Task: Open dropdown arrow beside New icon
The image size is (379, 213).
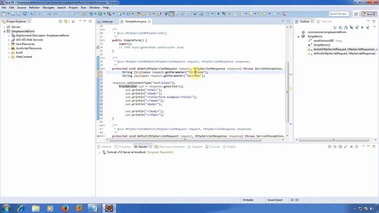Action: tap(8, 14)
